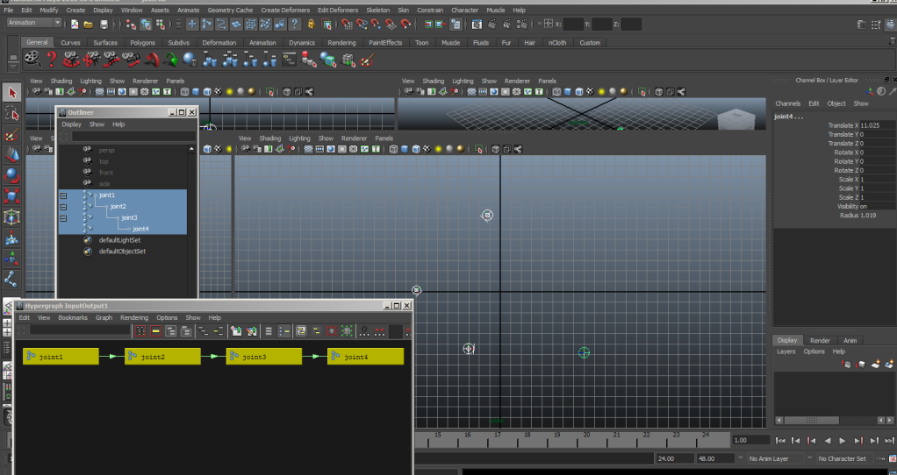
Task: Open the Animation menu set dropdown
Action: 33,23
